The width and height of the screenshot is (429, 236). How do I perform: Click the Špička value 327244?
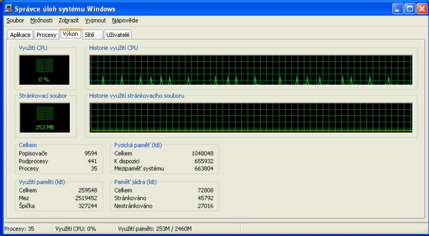click(x=88, y=206)
